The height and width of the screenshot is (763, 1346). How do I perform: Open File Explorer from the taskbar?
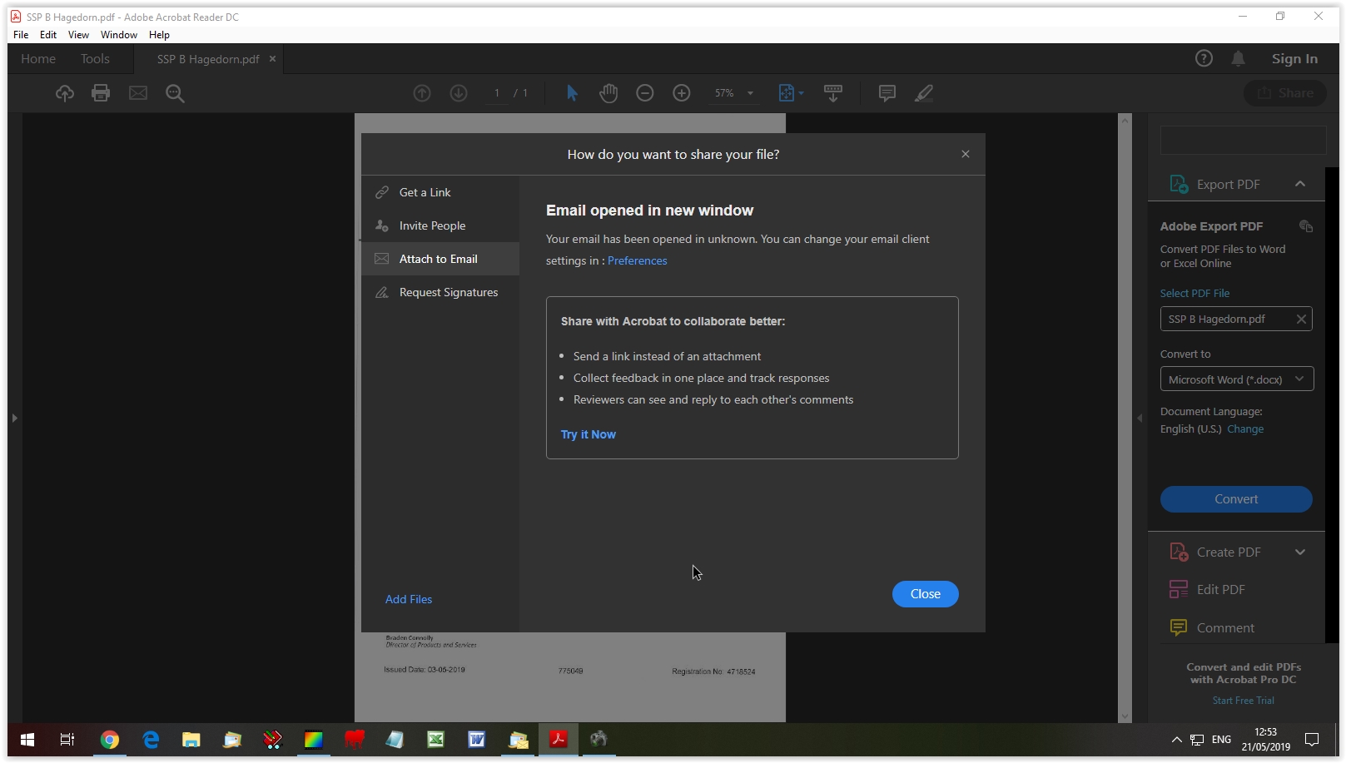point(191,739)
